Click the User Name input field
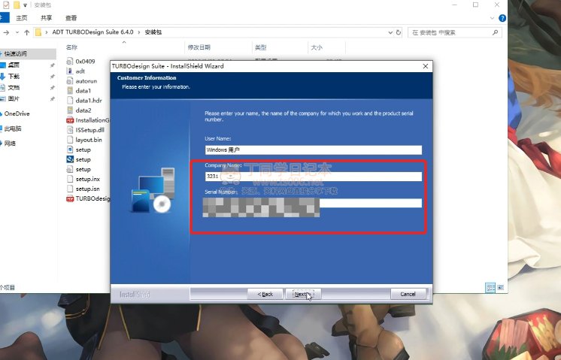Screen dimensions: 561x360 point(313,150)
